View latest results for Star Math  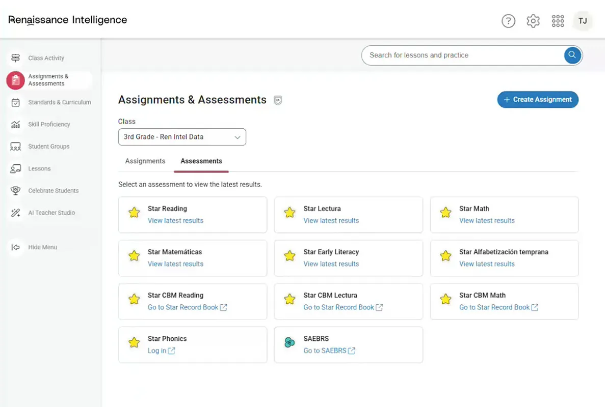[487, 221]
